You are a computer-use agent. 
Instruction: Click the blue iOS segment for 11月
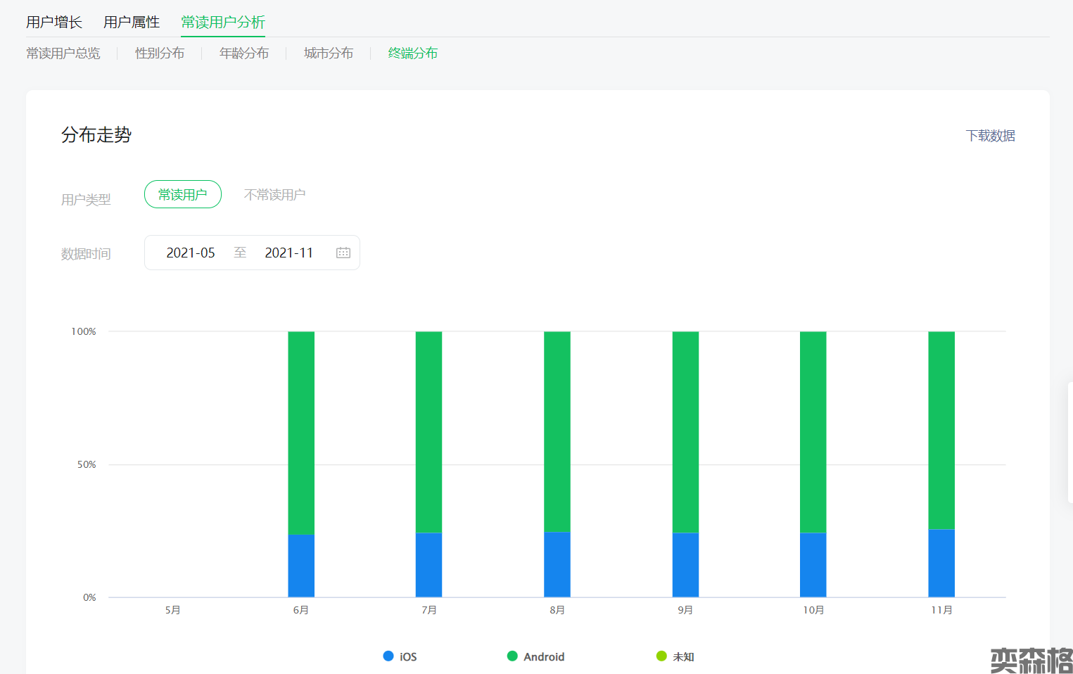point(941,563)
